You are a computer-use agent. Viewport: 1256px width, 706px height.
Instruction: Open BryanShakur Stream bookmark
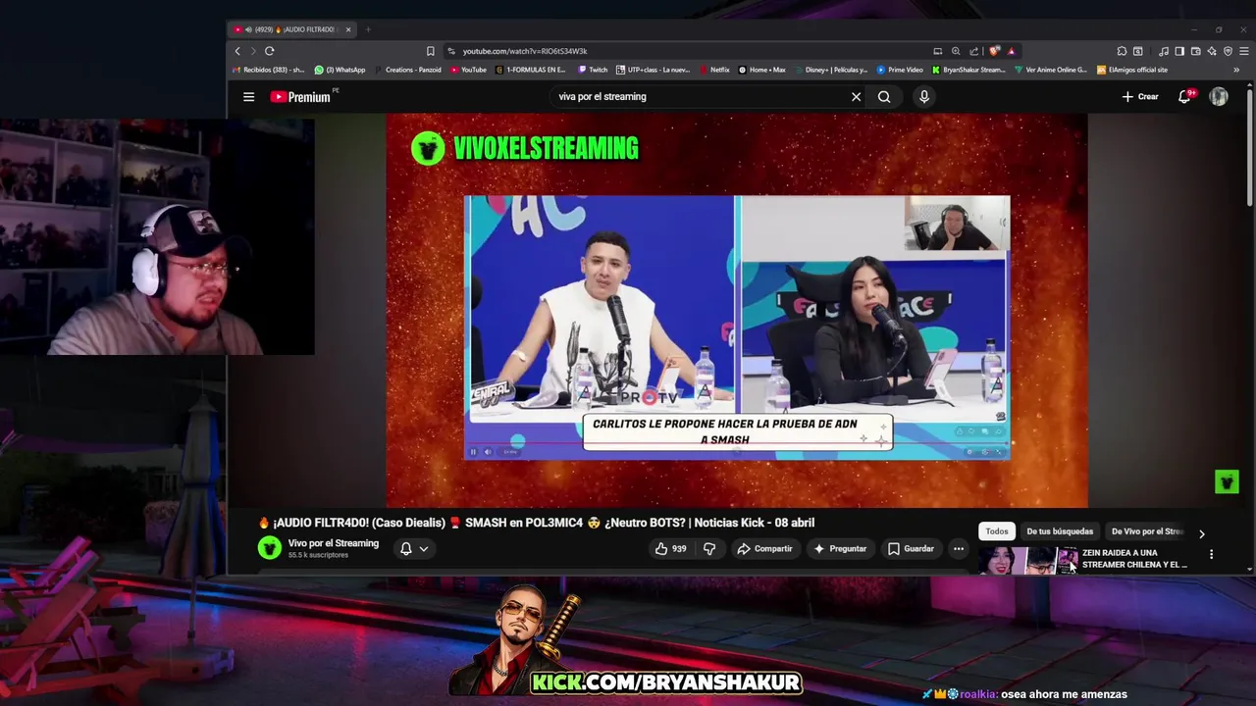click(968, 70)
